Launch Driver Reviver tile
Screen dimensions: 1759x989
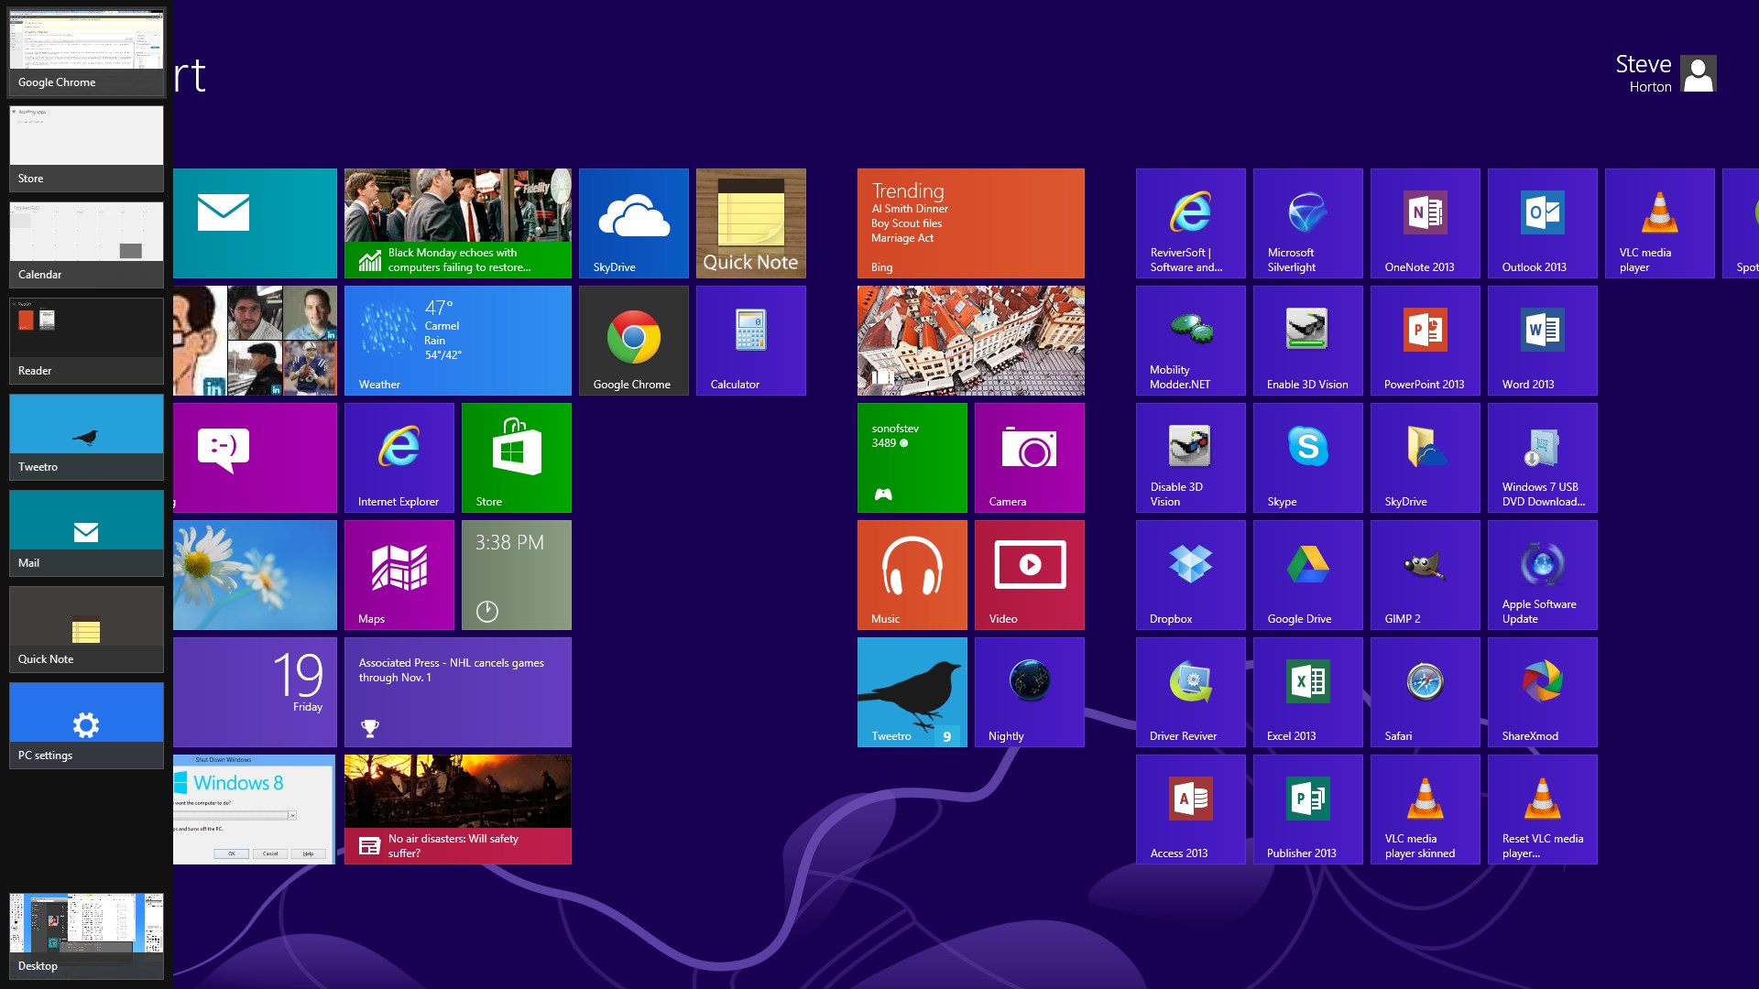pyautogui.click(x=1191, y=692)
